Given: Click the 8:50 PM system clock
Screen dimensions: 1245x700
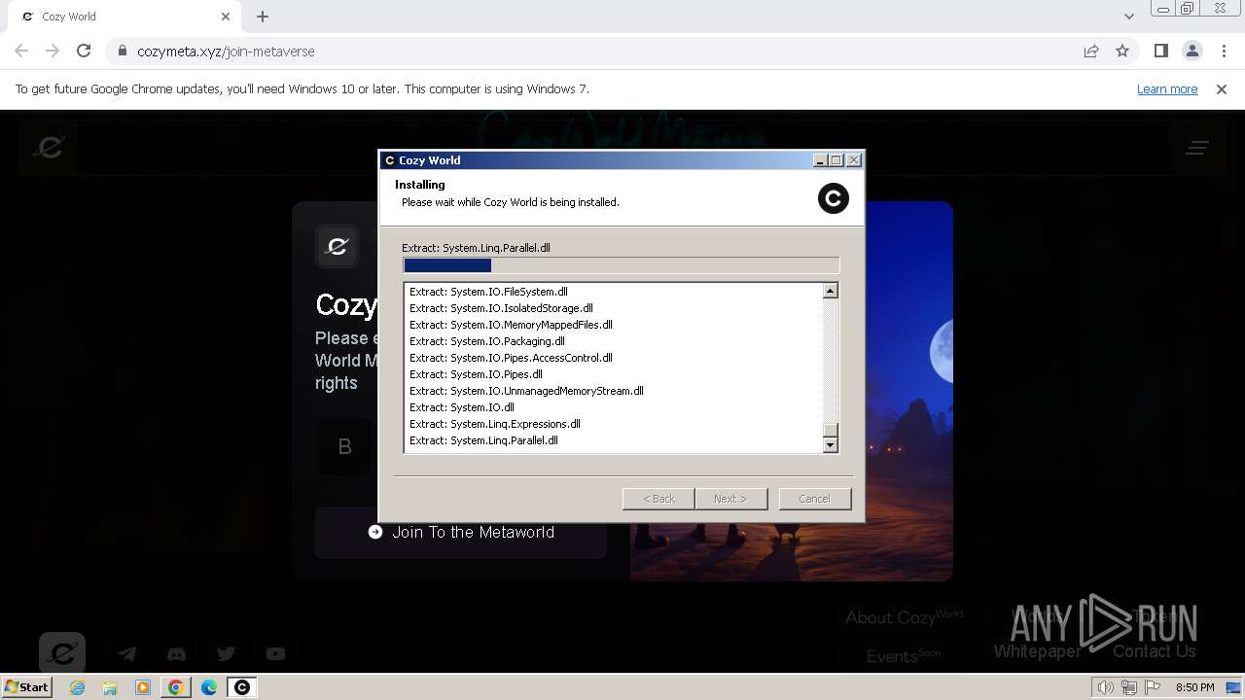Looking at the screenshot, I should [1194, 687].
